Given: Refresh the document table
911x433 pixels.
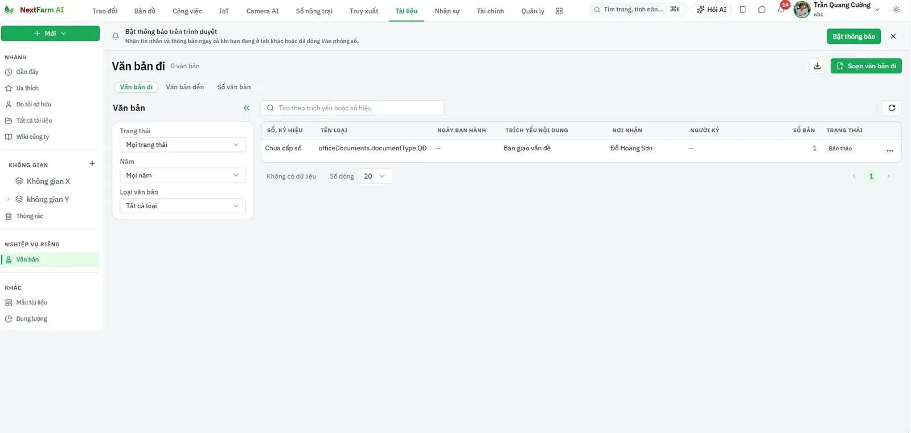Looking at the screenshot, I should point(892,108).
